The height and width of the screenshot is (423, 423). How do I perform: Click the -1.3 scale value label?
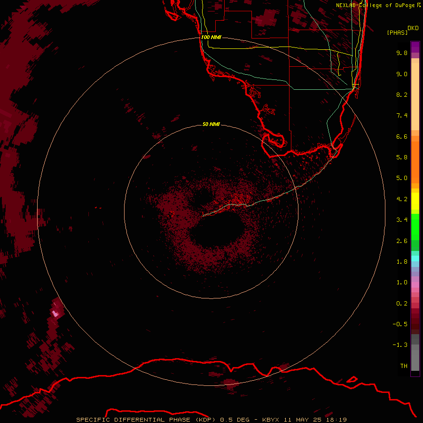tap(400, 345)
